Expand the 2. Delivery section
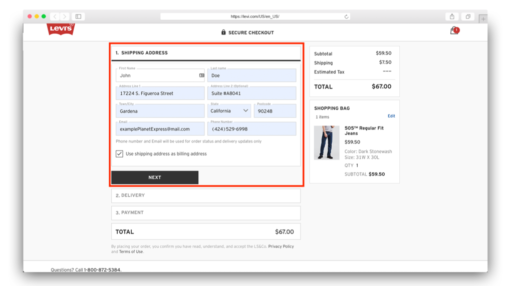Screen dimensions: 513x286 click(x=206, y=195)
